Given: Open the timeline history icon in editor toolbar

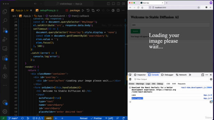Looking at the screenshot, I should (x=88, y=10).
